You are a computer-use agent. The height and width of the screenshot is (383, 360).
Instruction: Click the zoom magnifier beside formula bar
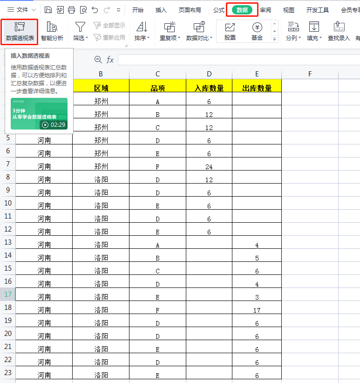(98, 60)
